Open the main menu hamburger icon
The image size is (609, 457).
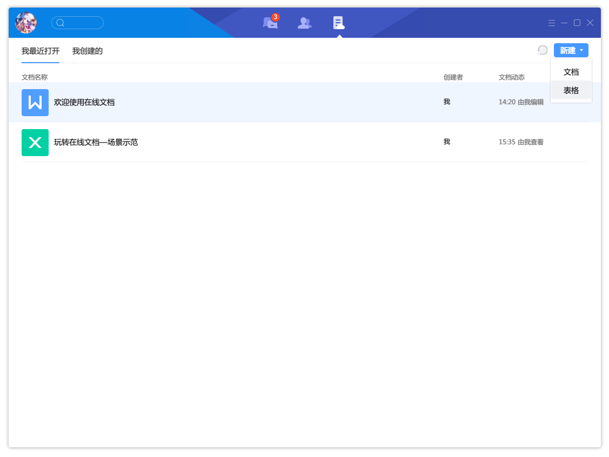(551, 23)
